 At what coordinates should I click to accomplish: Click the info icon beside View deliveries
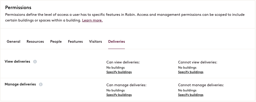pyautogui.click(x=35, y=62)
